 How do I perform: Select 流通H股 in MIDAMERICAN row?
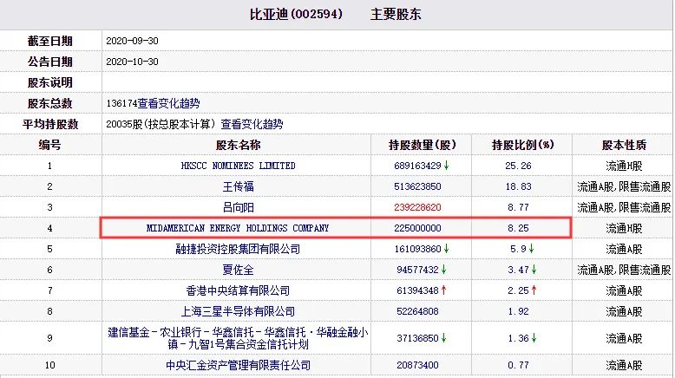coord(624,228)
